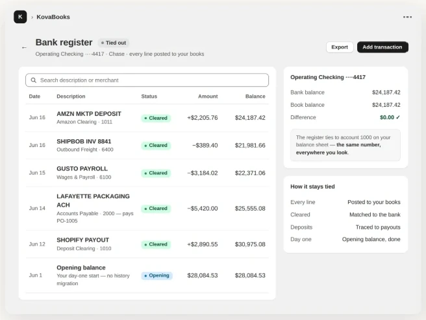Screen dimensions: 426x320
Task: Click the Traced to payouts text
Action: (x=378, y=227)
